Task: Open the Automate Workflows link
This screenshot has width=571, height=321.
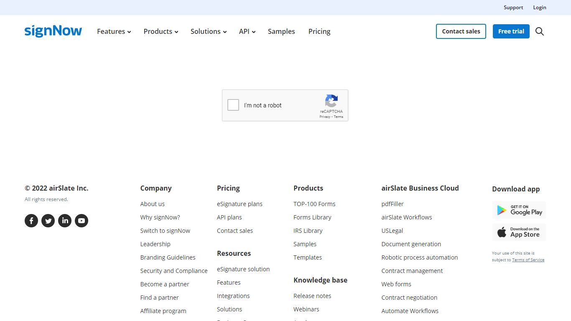Action: click(x=410, y=311)
